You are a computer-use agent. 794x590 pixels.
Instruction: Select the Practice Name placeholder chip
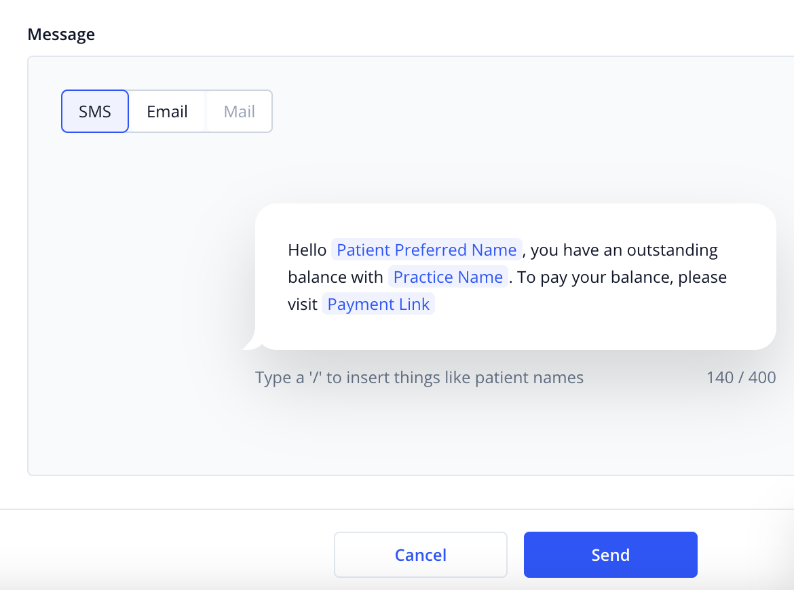448,277
